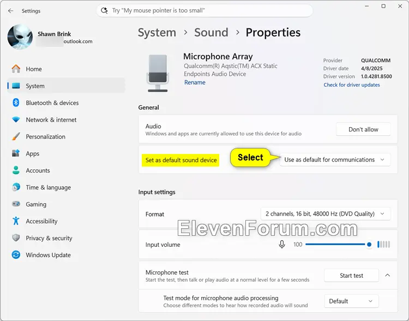Go to Network & internet settings
The width and height of the screenshot is (409, 321).
66,120
